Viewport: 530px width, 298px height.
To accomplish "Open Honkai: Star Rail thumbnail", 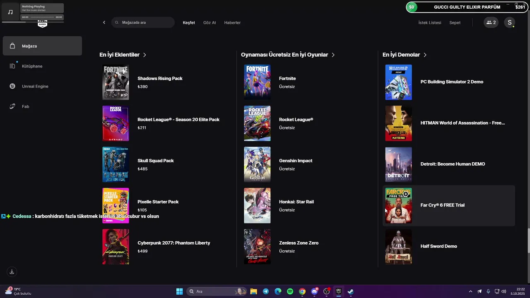I will pyautogui.click(x=257, y=205).
